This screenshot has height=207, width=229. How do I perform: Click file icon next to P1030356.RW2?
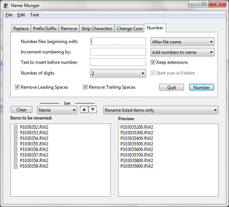16,149
